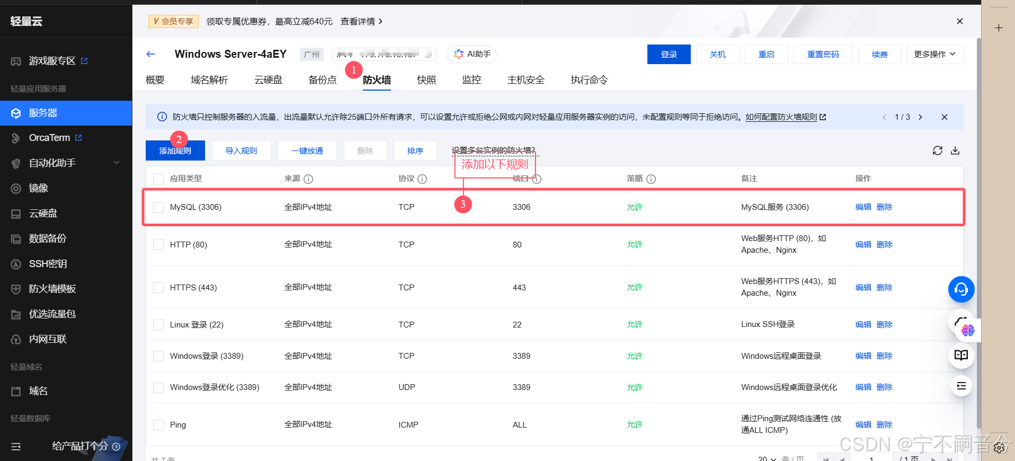
Task: Go to previous notice page arrow
Action: (x=884, y=117)
